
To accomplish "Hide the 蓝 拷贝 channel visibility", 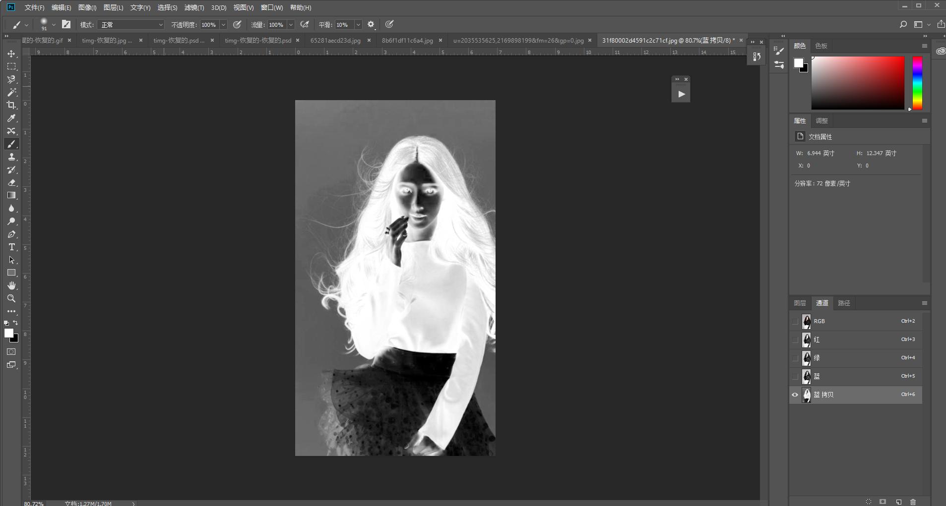I will pyautogui.click(x=795, y=395).
